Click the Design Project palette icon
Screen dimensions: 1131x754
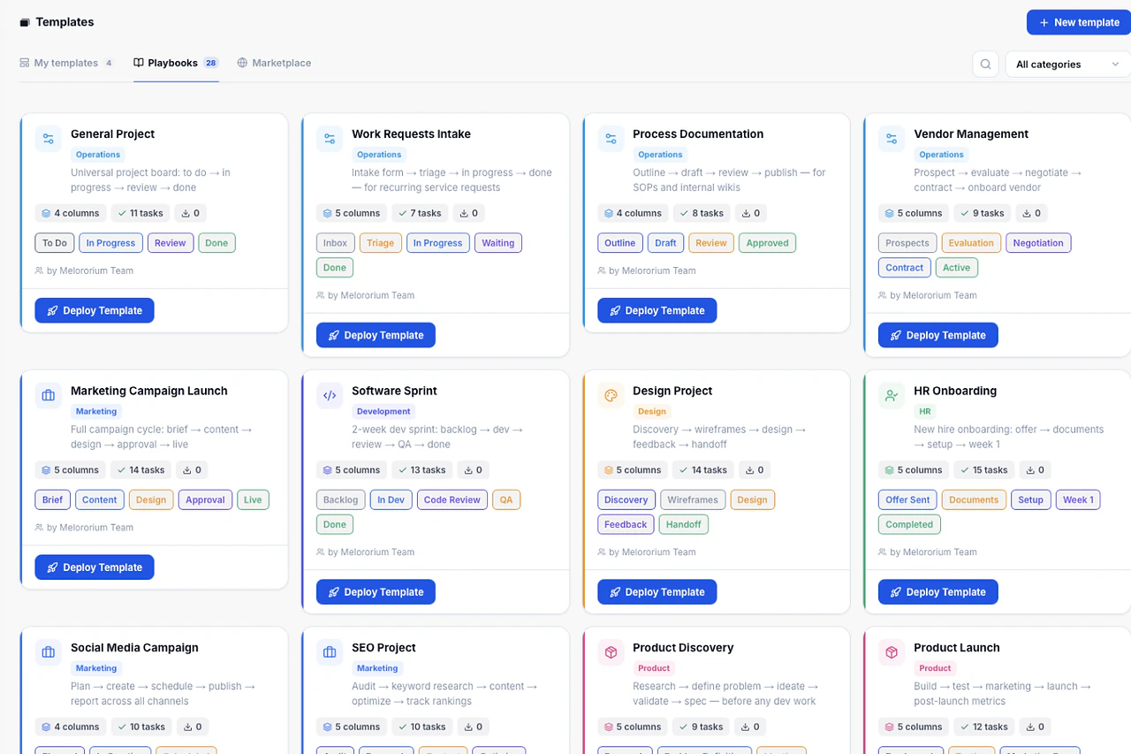coord(611,396)
